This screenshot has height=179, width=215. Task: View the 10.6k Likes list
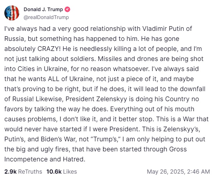pyautogui.click(x=61, y=172)
